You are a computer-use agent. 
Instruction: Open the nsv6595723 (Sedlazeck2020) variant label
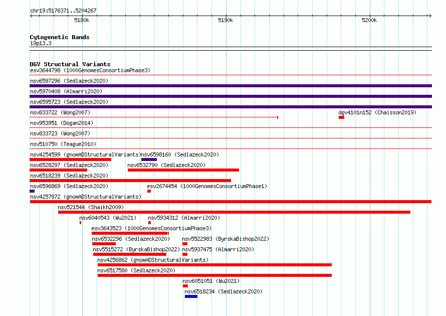[69, 102]
